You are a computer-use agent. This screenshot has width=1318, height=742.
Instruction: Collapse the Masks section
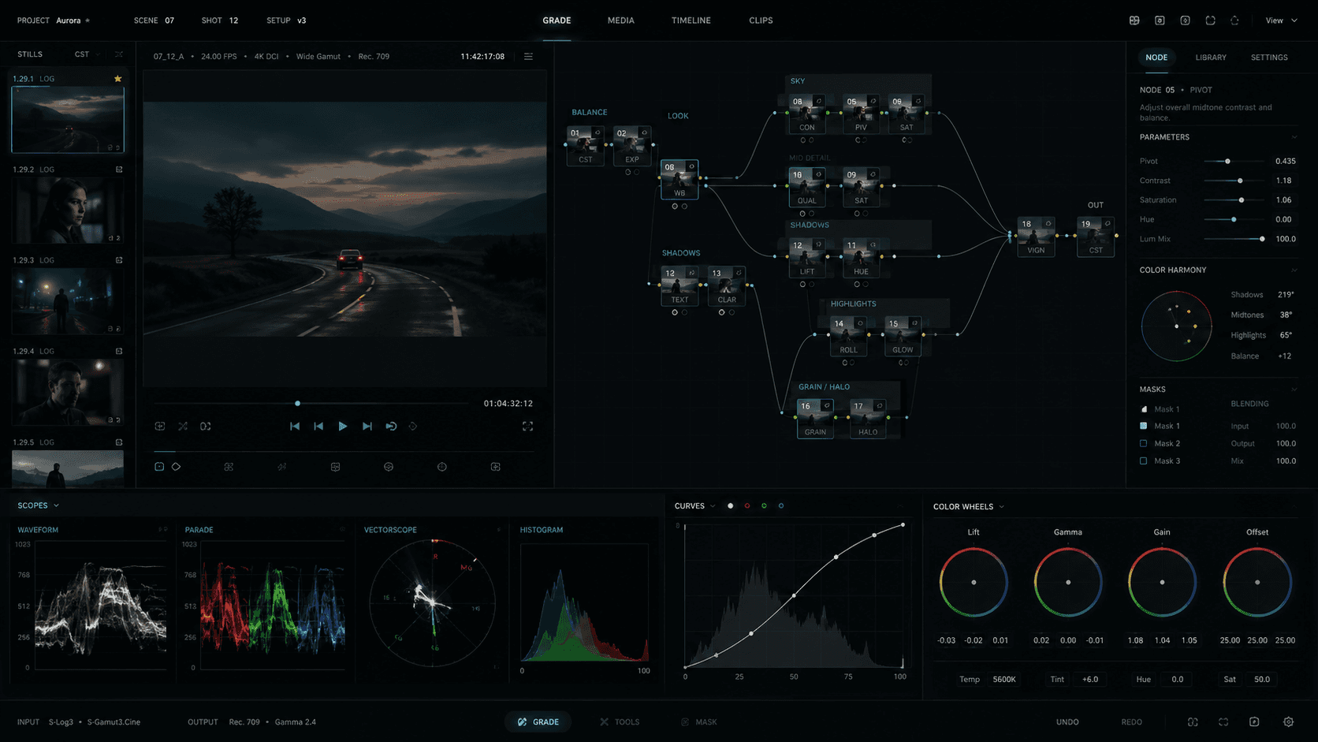1294,390
